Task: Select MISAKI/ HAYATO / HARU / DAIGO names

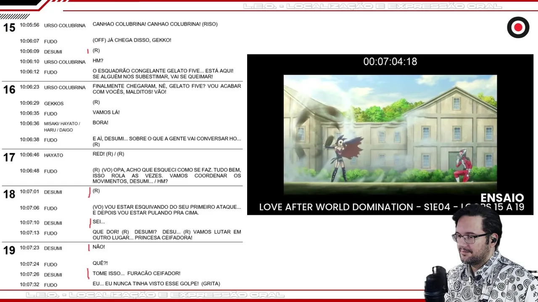Action: (62, 127)
